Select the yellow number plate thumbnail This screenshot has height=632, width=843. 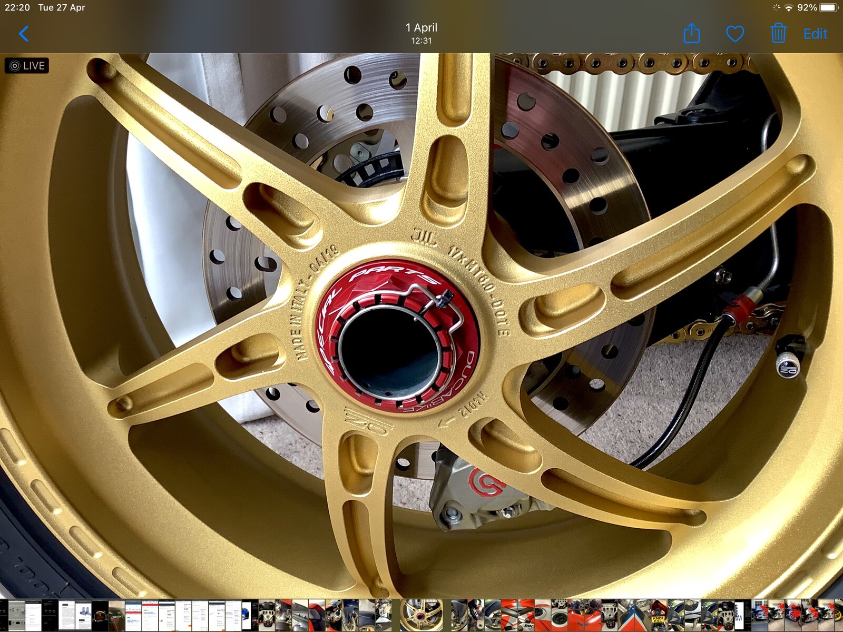pos(659,615)
